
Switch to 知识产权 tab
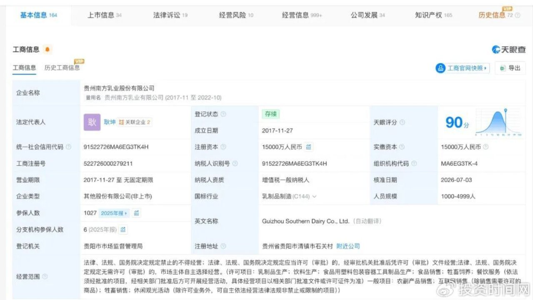click(x=433, y=15)
